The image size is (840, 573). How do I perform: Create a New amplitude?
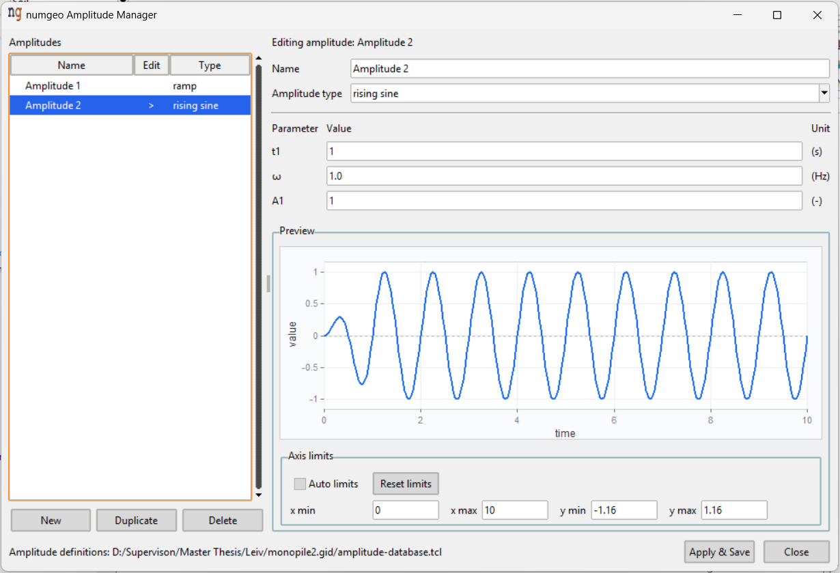pyautogui.click(x=51, y=520)
